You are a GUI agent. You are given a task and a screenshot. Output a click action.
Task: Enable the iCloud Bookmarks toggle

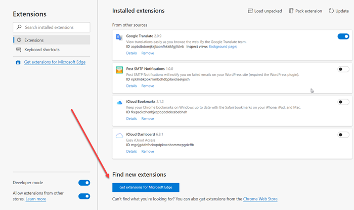tap(343, 102)
